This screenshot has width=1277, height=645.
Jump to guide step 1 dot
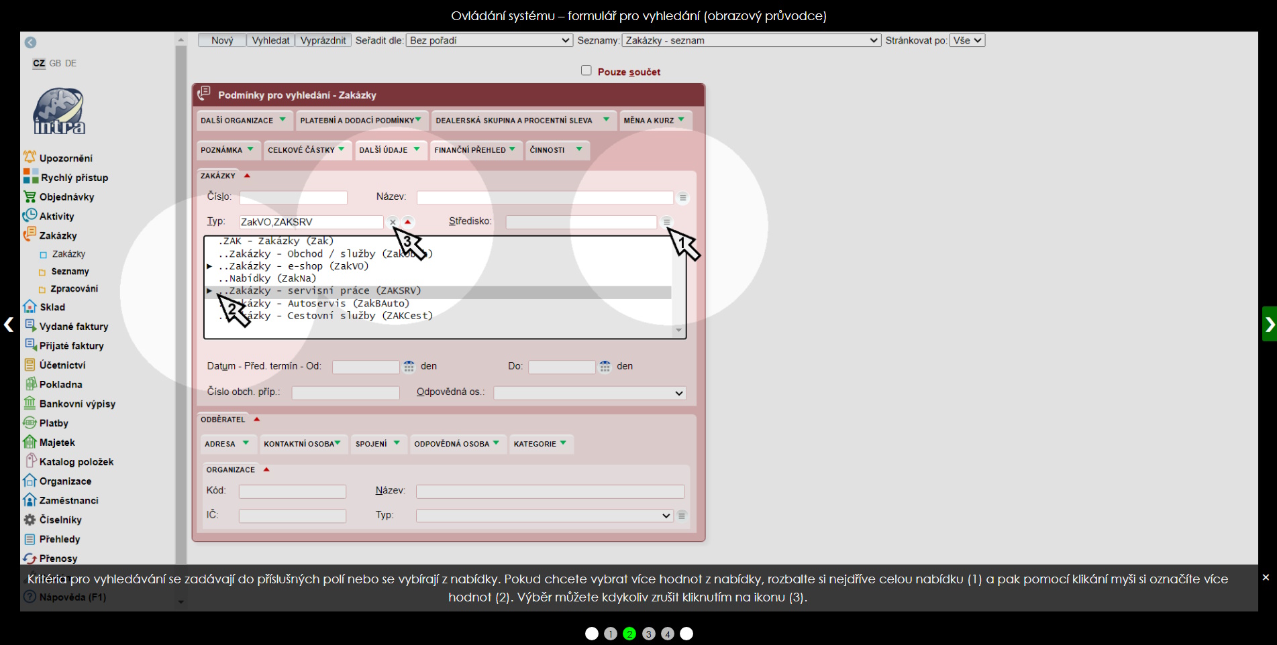[610, 634]
